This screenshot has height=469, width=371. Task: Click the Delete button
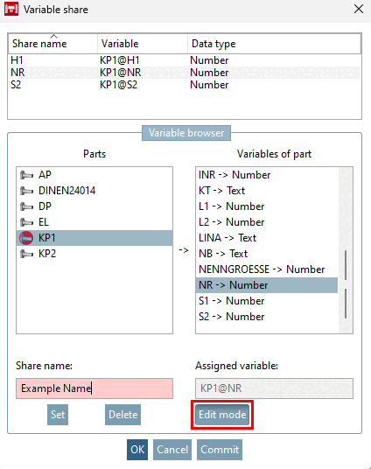[x=123, y=415]
